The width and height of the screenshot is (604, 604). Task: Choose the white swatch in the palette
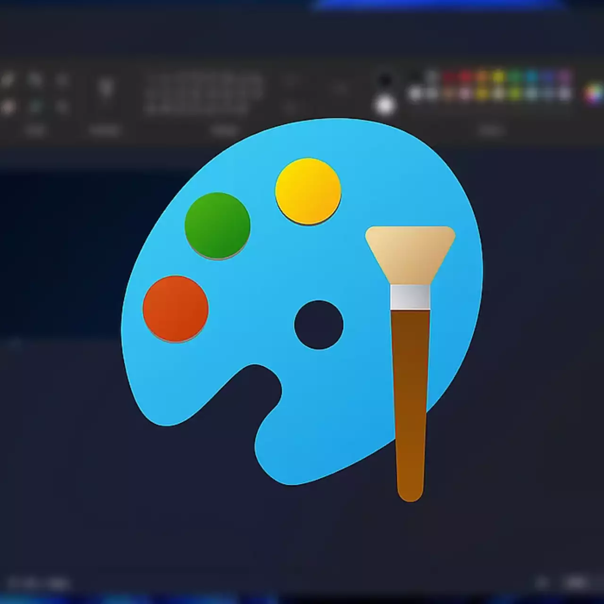[x=415, y=94]
